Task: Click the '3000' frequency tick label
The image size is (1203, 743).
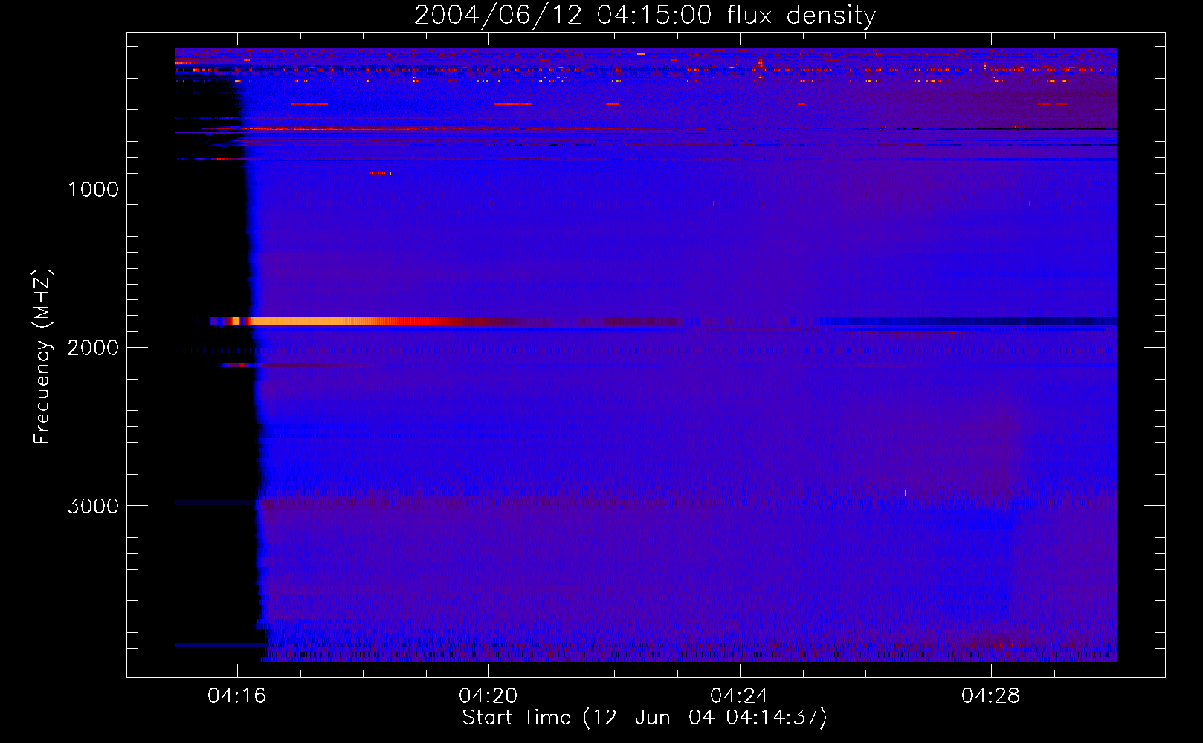Action: pos(93,506)
